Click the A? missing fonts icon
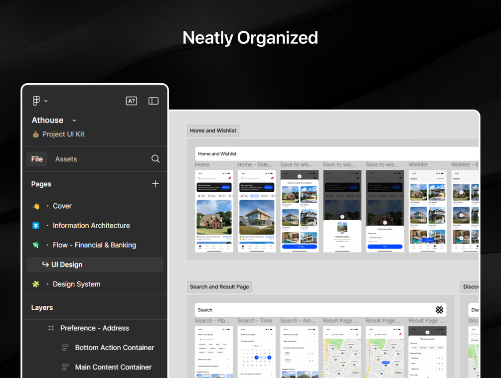 click(131, 101)
